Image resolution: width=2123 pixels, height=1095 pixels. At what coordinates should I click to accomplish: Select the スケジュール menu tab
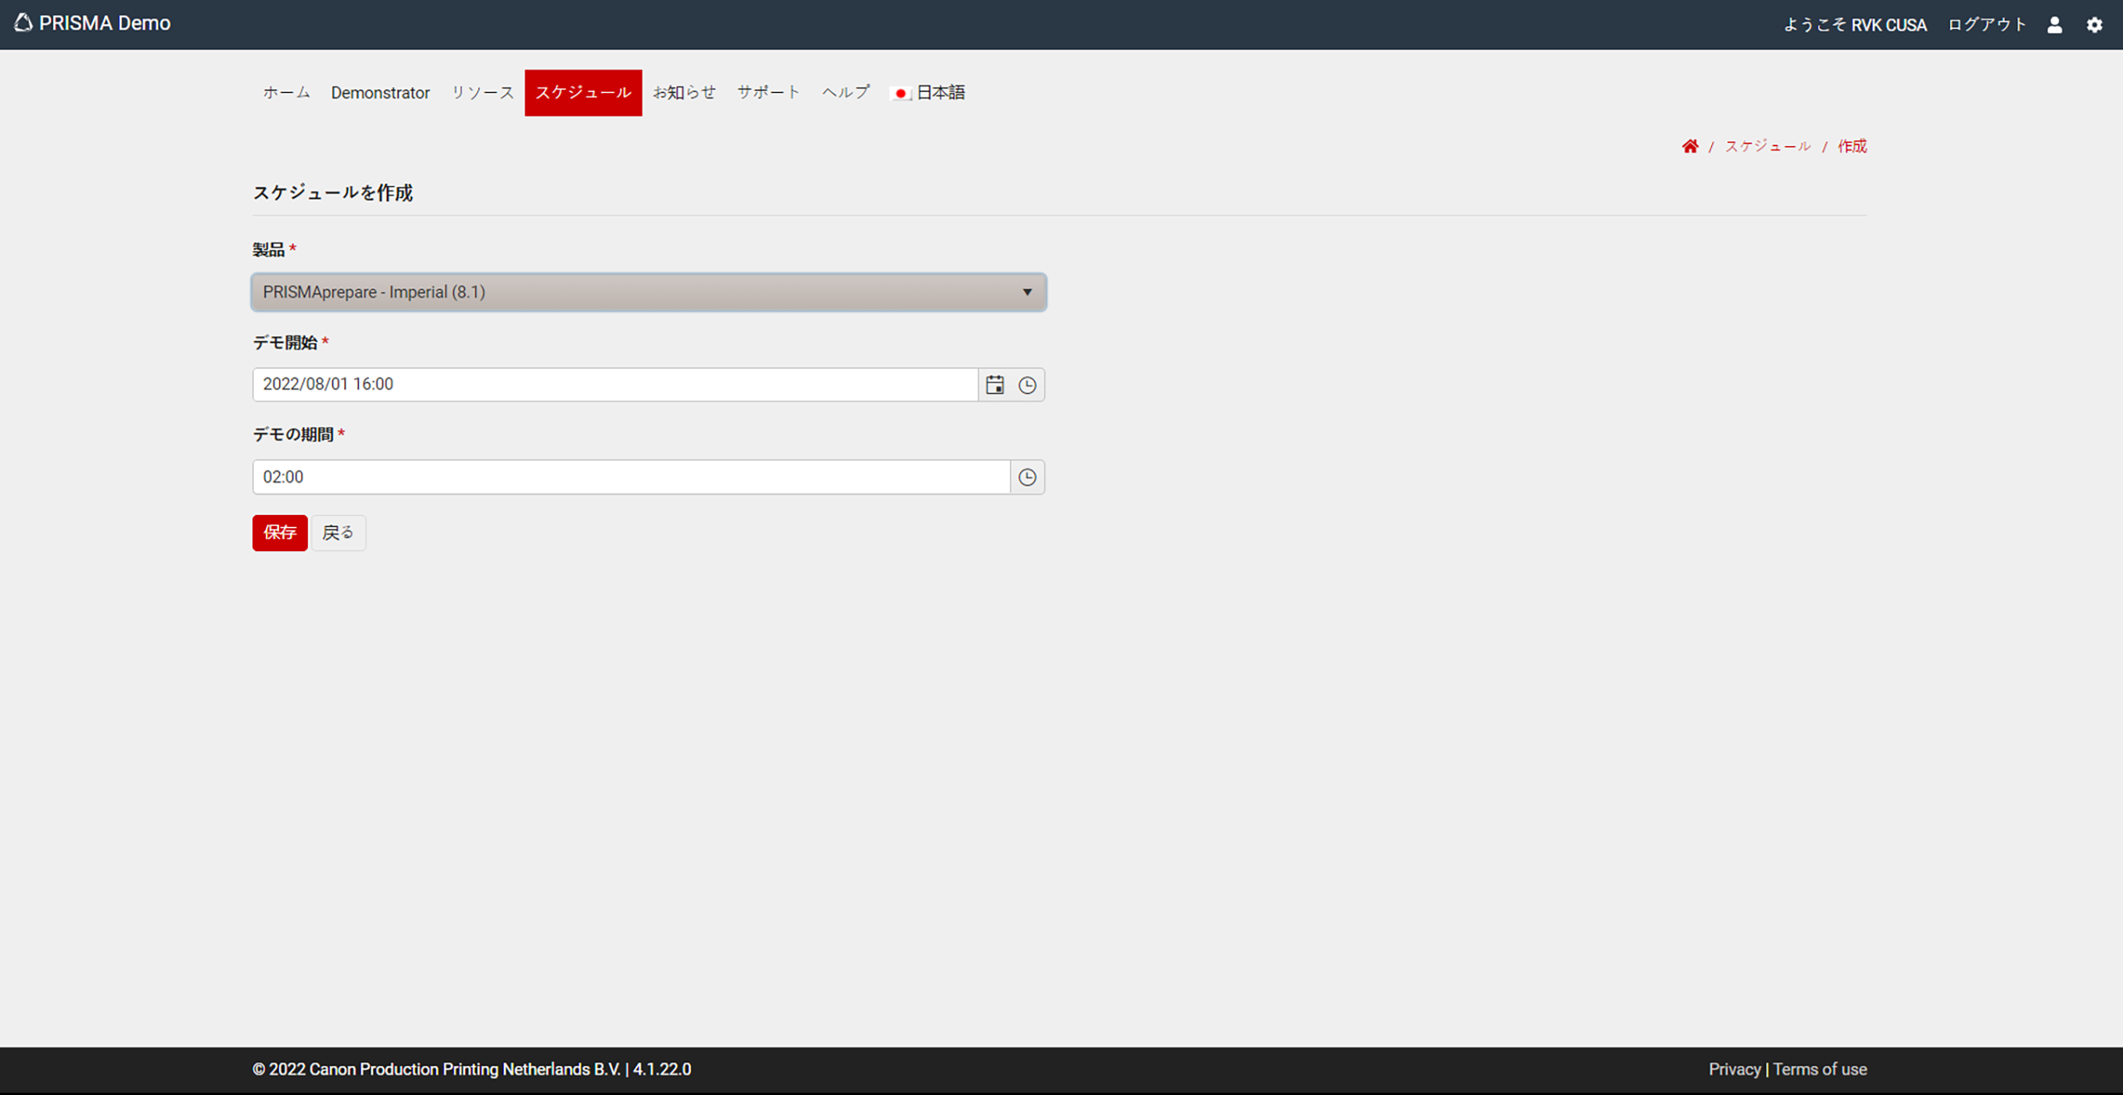[x=582, y=92]
